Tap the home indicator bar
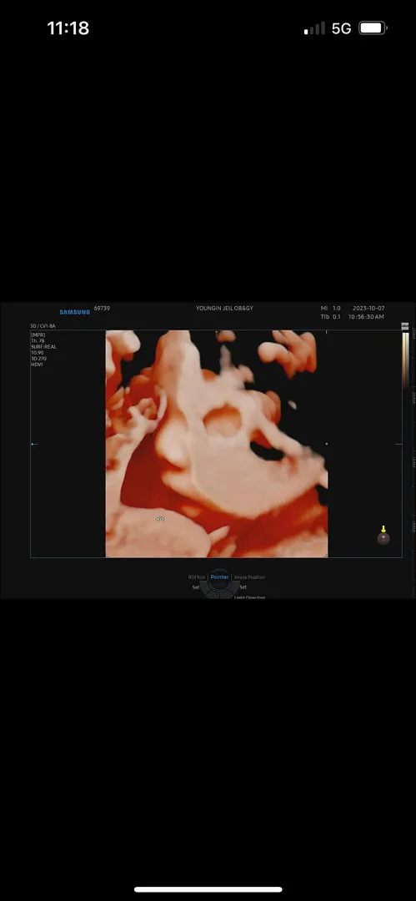The width and height of the screenshot is (416, 901). click(x=208, y=889)
